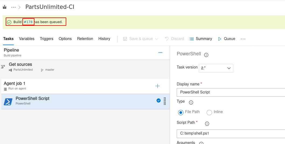Select the File Path radio button

point(181,112)
